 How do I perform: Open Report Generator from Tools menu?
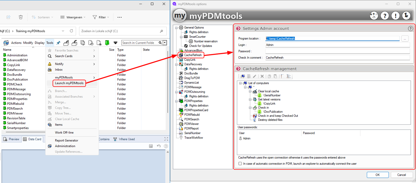72,141
